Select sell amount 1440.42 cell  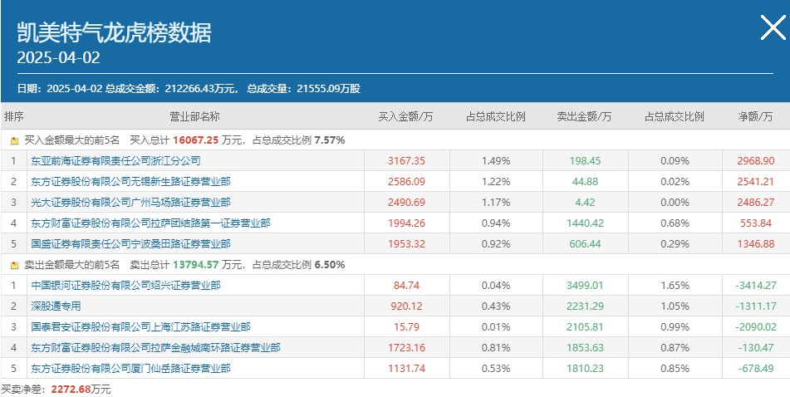pyautogui.click(x=586, y=223)
